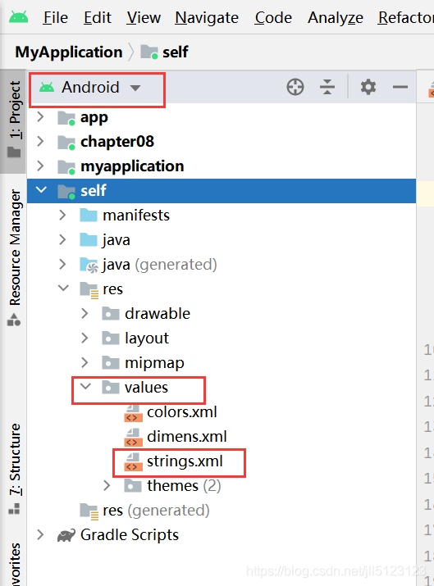Click the res (generated) folder icon
The width and height of the screenshot is (434, 586).
[x=89, y=511]
